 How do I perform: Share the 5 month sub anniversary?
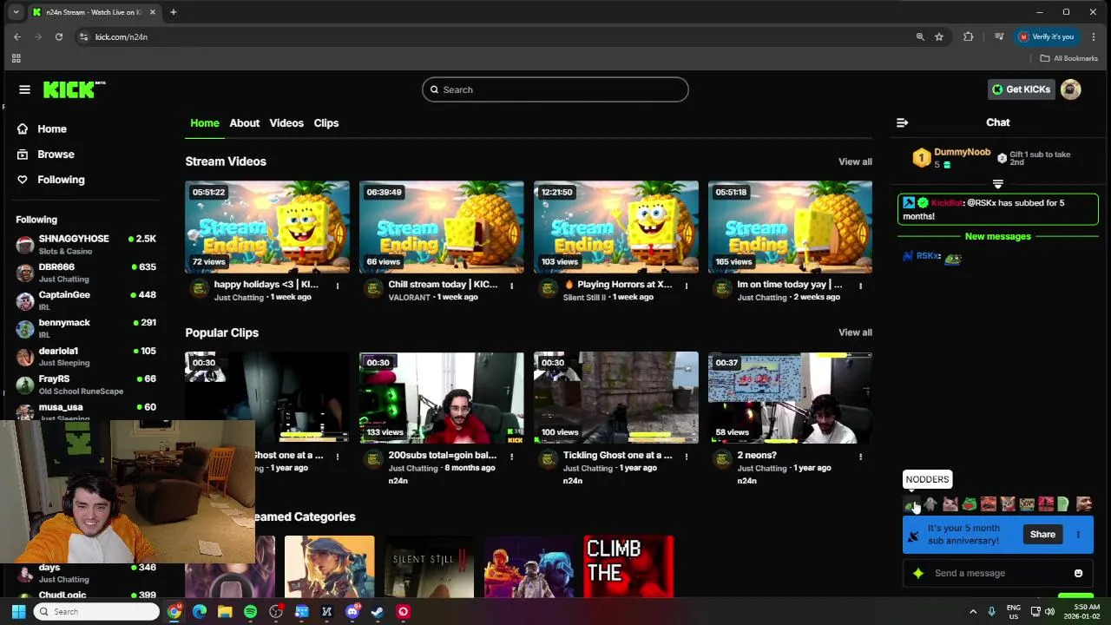coord(1042,535)
